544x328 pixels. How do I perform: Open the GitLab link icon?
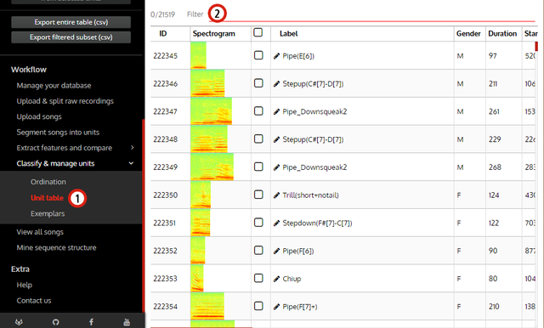pos(19,322)
